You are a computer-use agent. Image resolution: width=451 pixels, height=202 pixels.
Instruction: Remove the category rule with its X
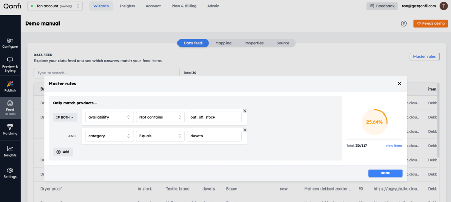click(x=245, y=130)
